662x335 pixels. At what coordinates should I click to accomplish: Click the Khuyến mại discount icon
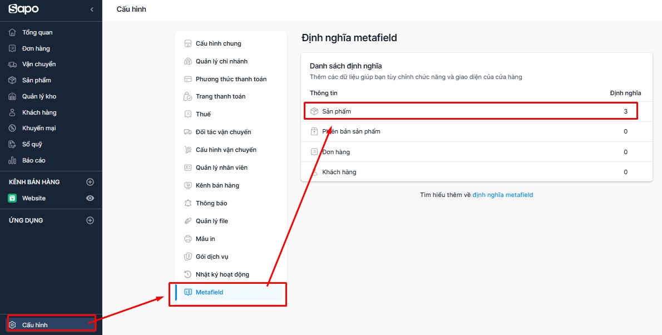tap(13, 128)
